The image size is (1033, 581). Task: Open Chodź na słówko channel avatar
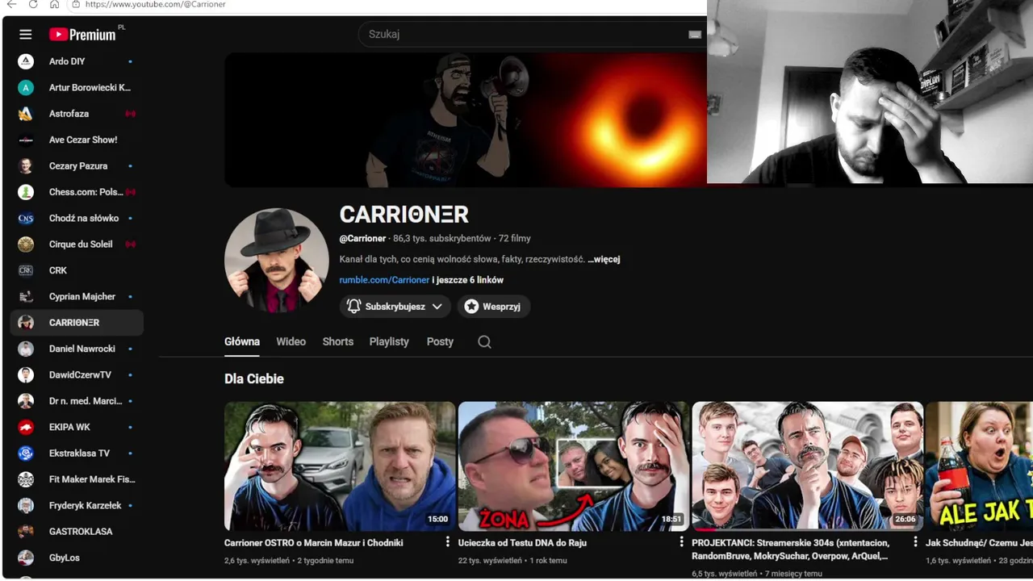coord(26,218)
